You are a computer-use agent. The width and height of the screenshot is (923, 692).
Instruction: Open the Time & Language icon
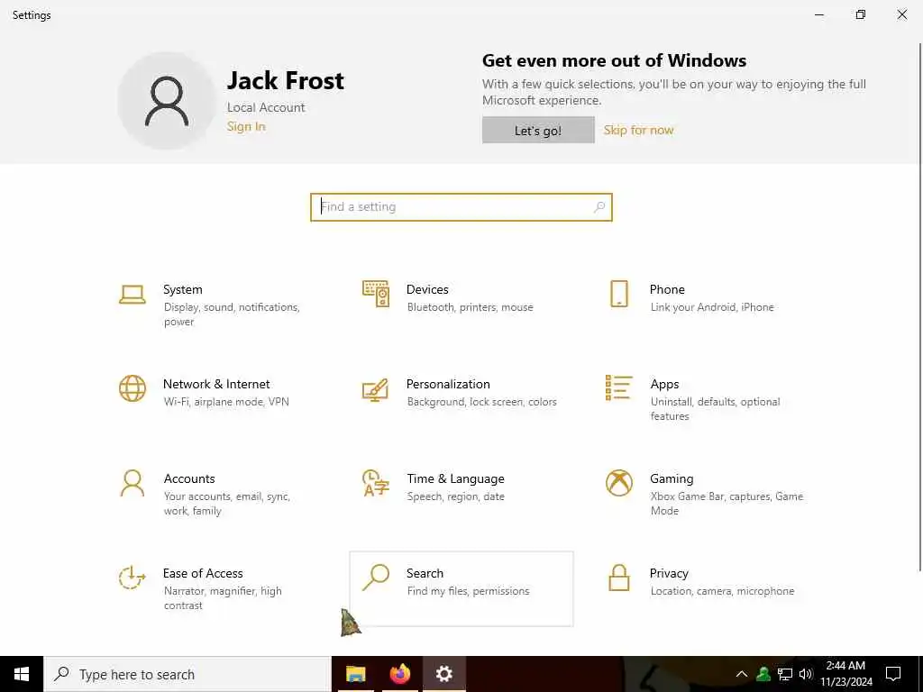click(376, 483)
